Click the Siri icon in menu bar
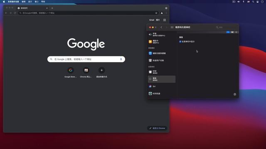Image resolution: width=266 pixels, height=149 pixels. tap(262, 2)
